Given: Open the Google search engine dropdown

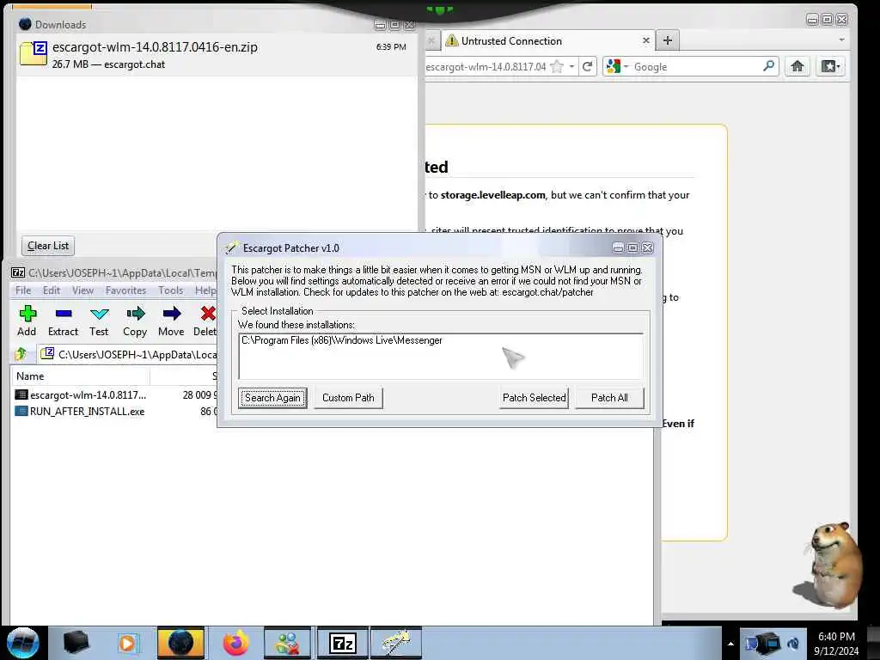Looking at the screenshot, I should [x=617, y=67].
